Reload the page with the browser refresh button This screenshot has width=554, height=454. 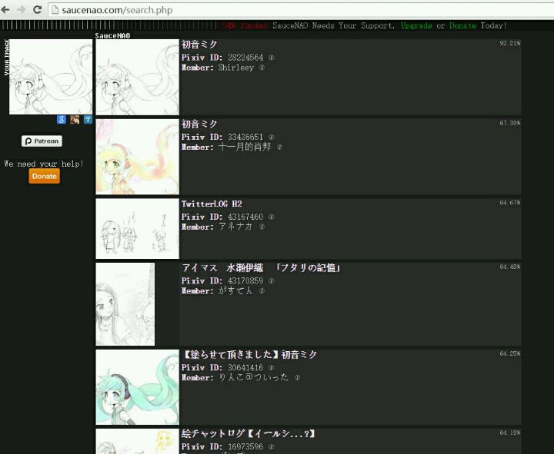coord(37,9)
